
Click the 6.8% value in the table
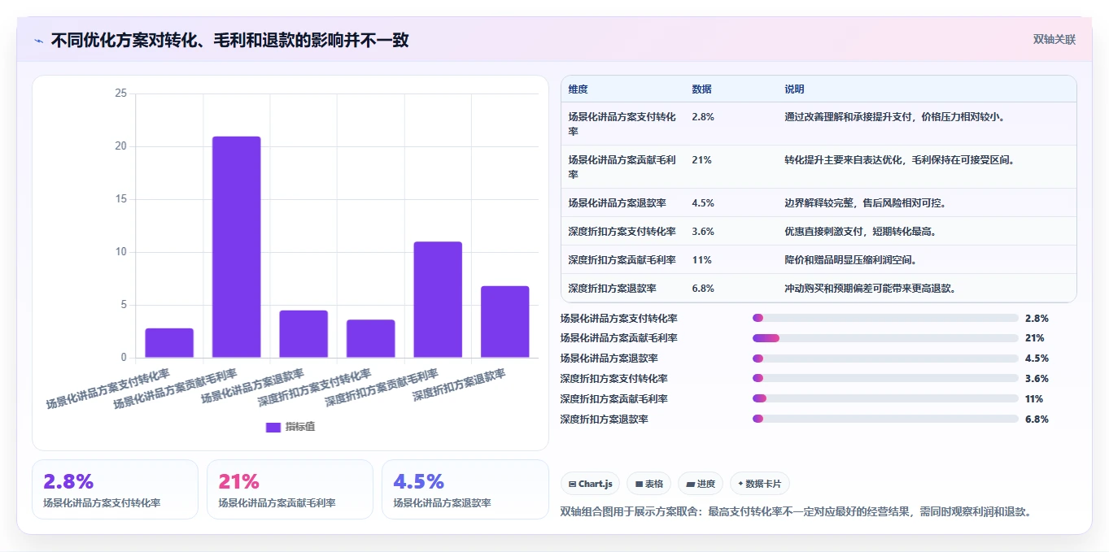coord(703,288)
